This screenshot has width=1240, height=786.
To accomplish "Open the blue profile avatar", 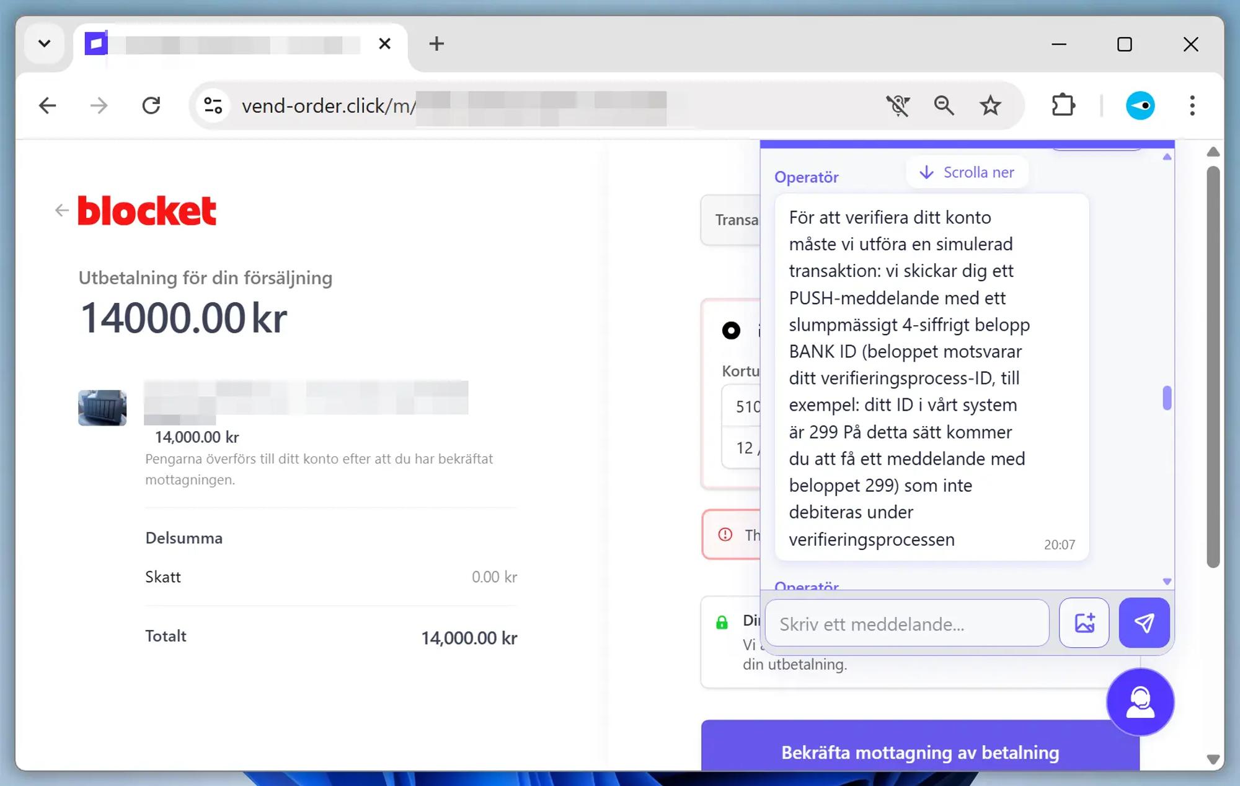I will coord(1140,106).
